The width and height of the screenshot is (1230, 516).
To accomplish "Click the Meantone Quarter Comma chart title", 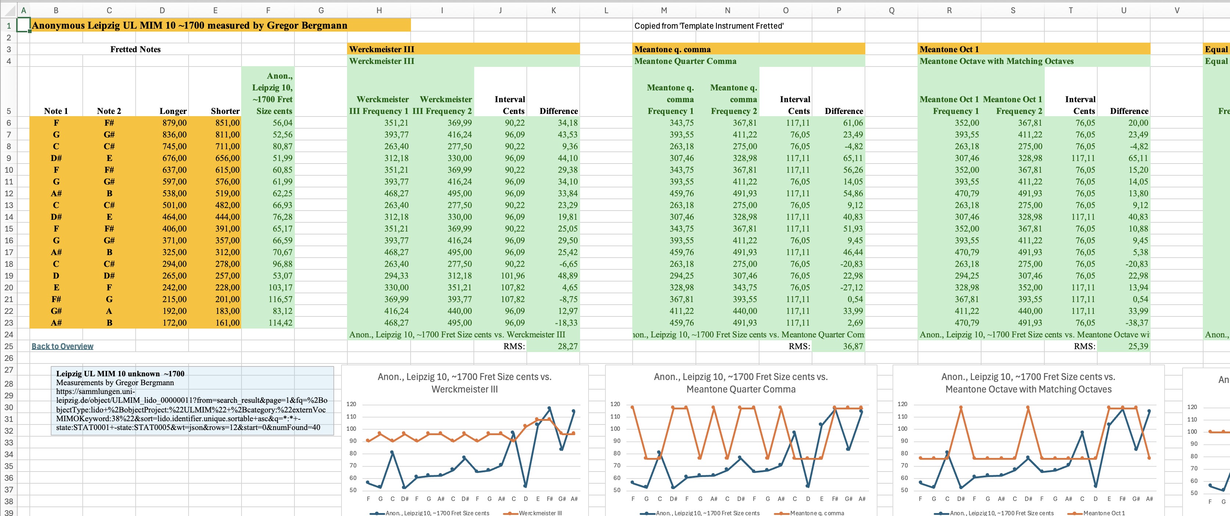I will pyautogui.click(x=741, y=383).
